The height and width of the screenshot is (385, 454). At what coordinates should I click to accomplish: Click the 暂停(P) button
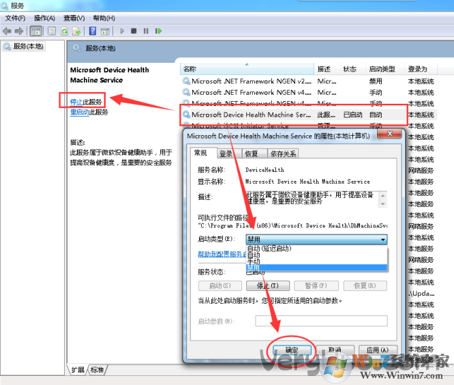(316, 285)
